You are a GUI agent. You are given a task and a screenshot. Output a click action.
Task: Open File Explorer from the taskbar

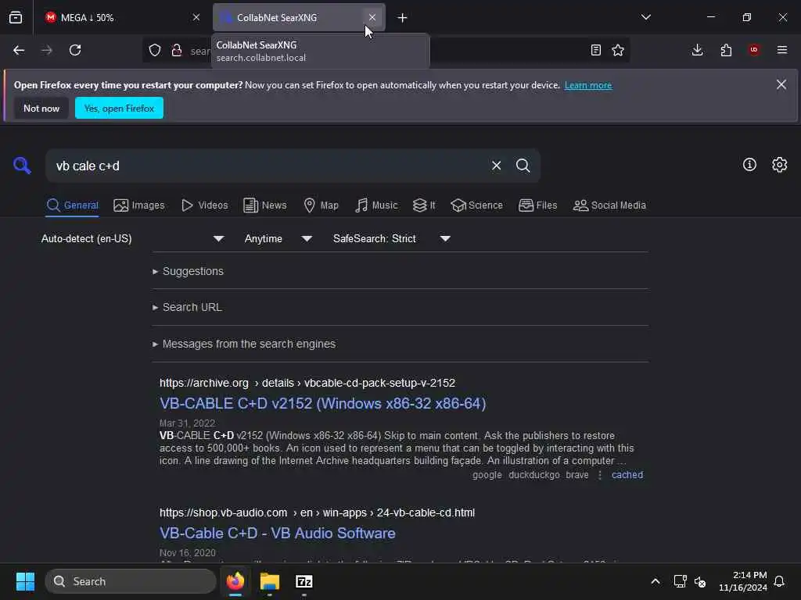(270, 581)
